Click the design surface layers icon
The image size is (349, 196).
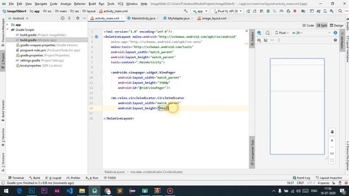coord(259,33)
